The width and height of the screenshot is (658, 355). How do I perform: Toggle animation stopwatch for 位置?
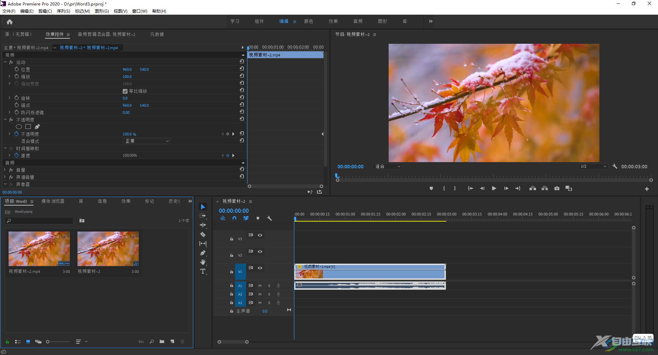pyautogui.click(x=16, y=69)
